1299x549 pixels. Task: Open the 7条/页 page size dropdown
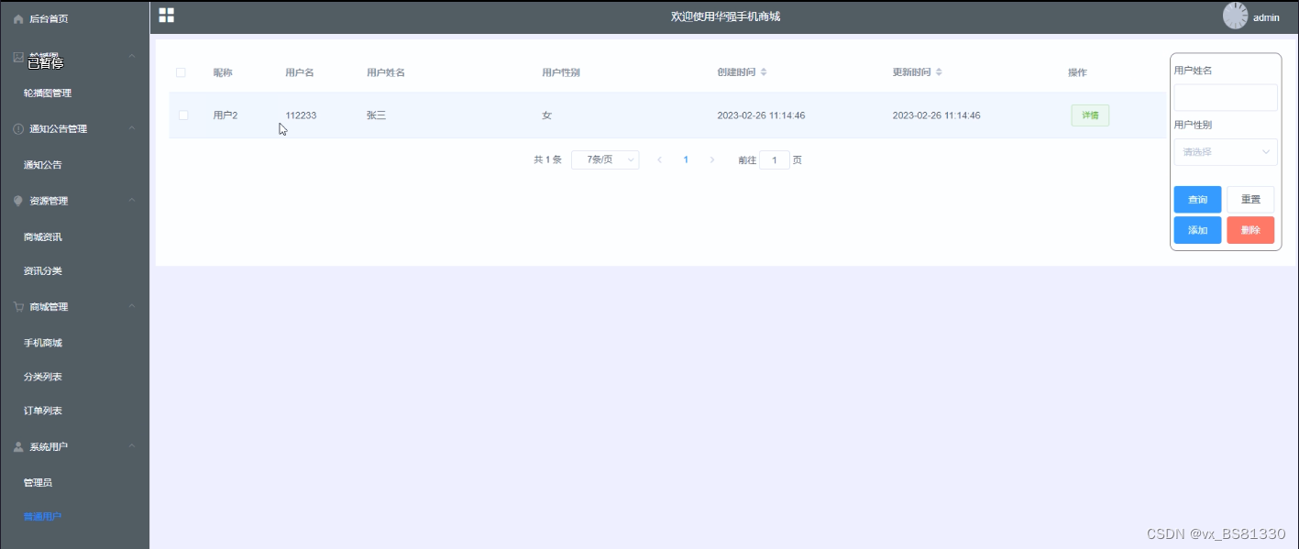point(605,159)
